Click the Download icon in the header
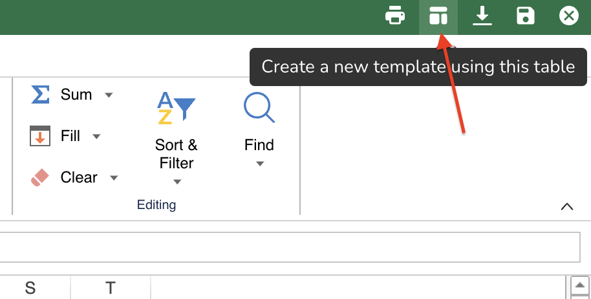The width and height of the screenshot is (591, 299). 482,16
